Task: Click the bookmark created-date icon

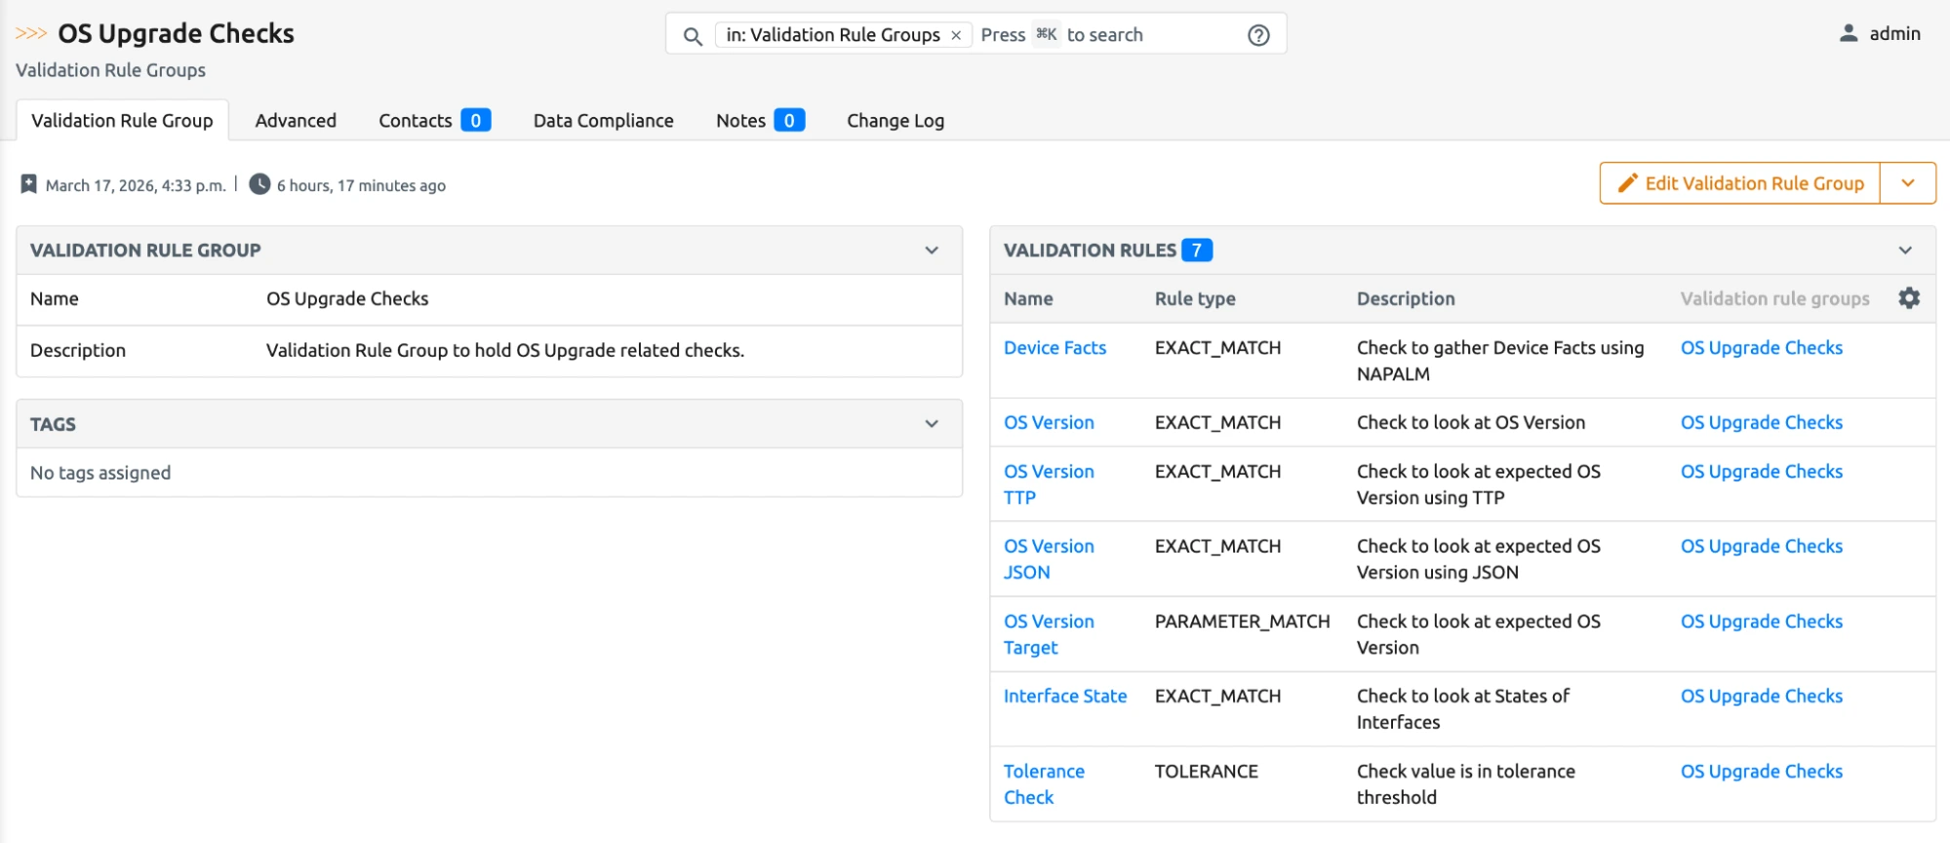Action: pos(28,184)
